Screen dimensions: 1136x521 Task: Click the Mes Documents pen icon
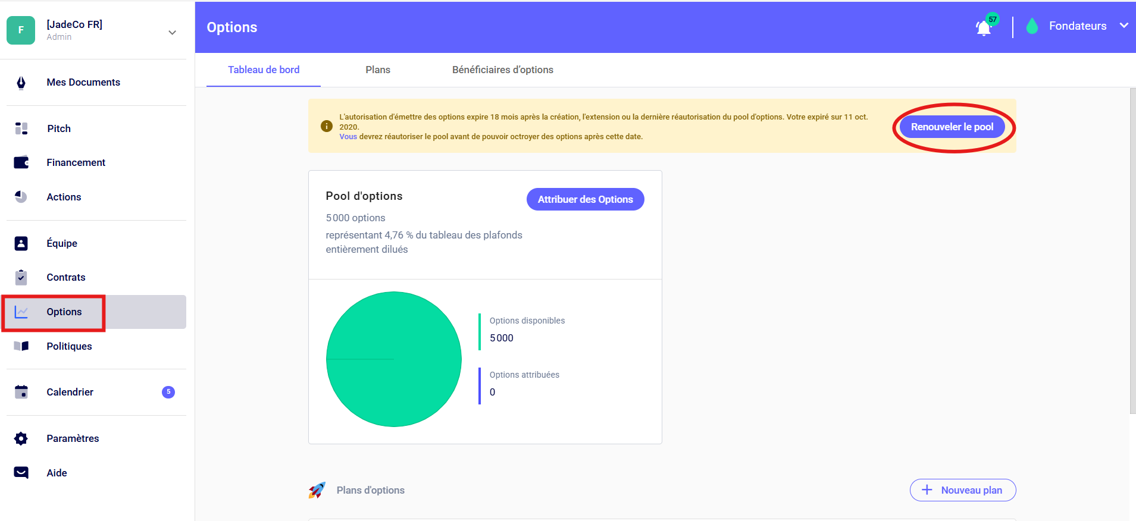(x=21, y=83)
